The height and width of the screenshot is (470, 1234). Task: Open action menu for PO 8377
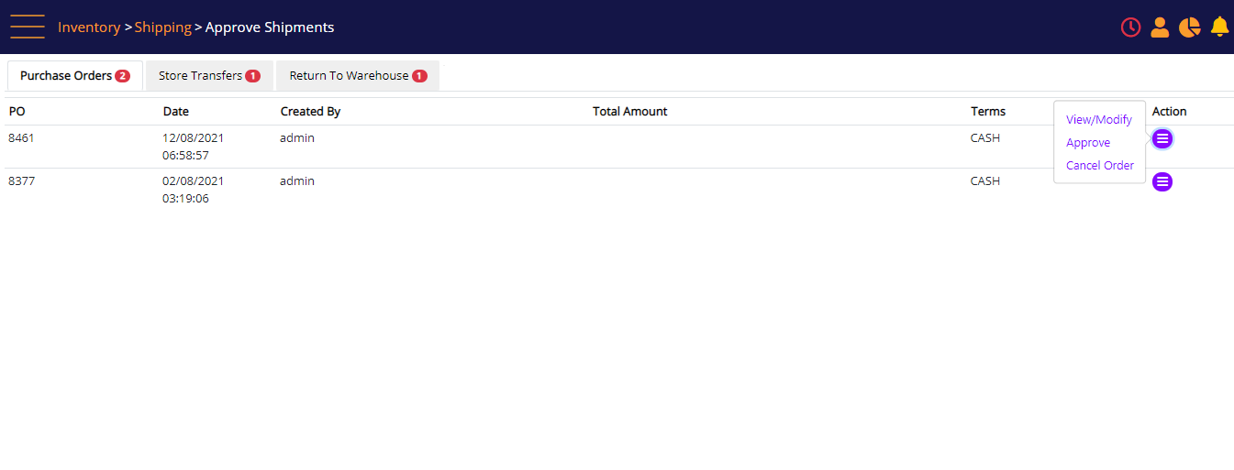coord(1162,181)
